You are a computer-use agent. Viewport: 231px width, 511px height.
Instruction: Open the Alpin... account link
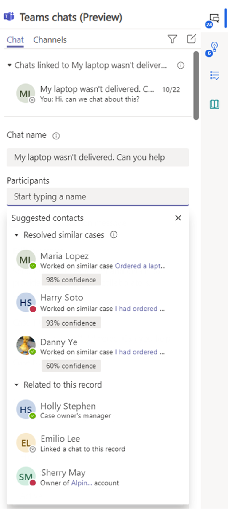pyautogui.click(x=82, y=483)
